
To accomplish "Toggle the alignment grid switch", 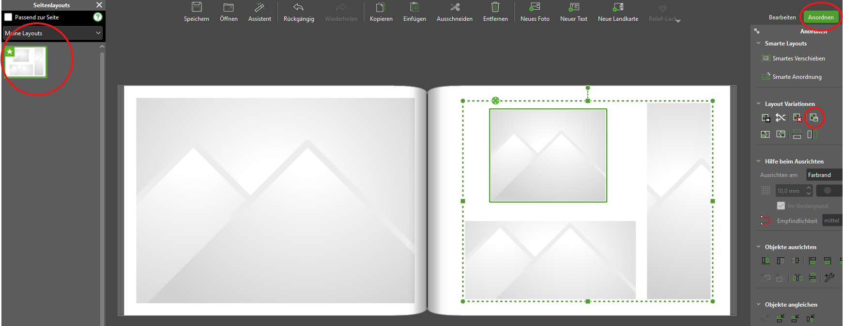I will [x=828, y=191].
